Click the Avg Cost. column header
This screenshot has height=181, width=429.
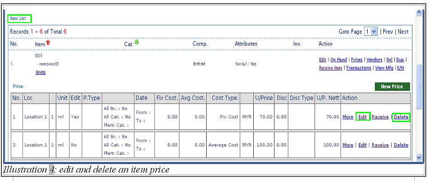point(193,98)
